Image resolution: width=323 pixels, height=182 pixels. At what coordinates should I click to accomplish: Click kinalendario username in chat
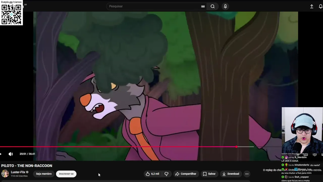pos(302,165)
